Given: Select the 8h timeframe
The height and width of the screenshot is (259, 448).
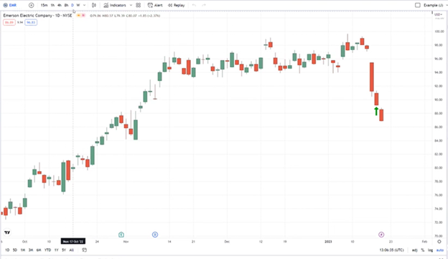Looking at the screenshot, I should pyautogui.click(x=66, y=5).
